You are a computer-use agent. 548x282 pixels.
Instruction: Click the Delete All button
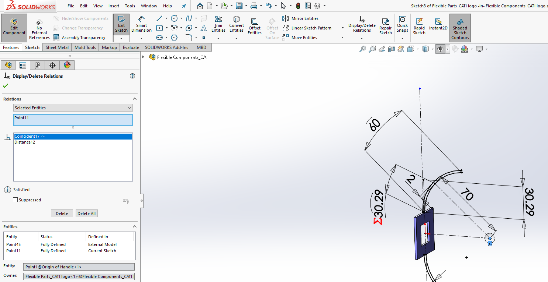[x=86, y=214]
